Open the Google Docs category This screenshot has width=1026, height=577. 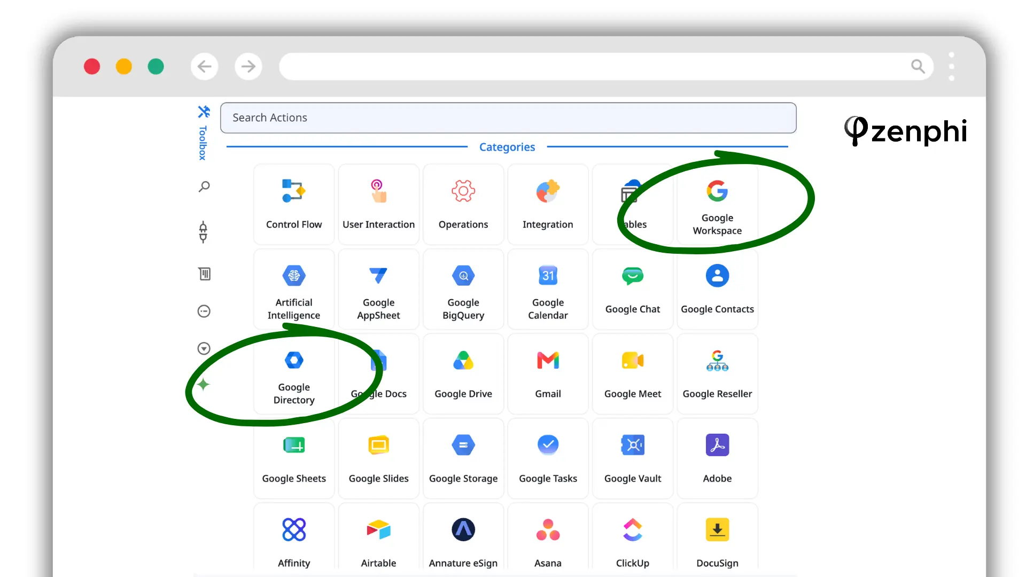pos(378,374)
